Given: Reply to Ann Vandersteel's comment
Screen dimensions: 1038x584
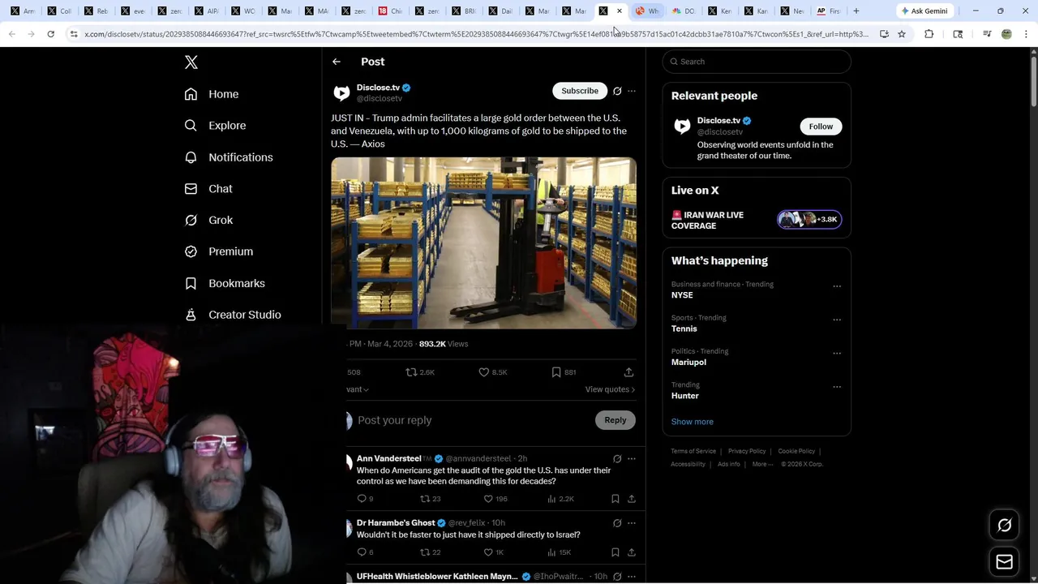Looking at the screenshot, I should click(365, 499).
